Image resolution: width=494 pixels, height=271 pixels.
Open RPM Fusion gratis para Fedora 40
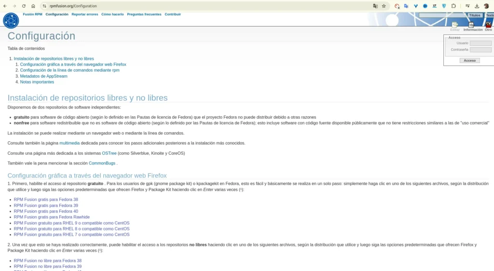(x=46, y=211)
